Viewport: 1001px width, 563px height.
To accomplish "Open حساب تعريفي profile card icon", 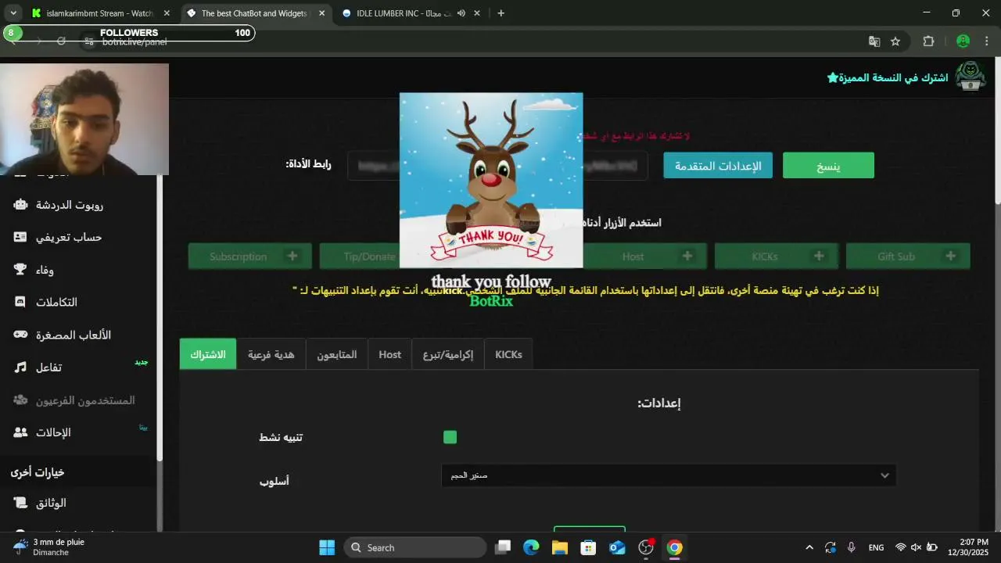I will (20, 237).
